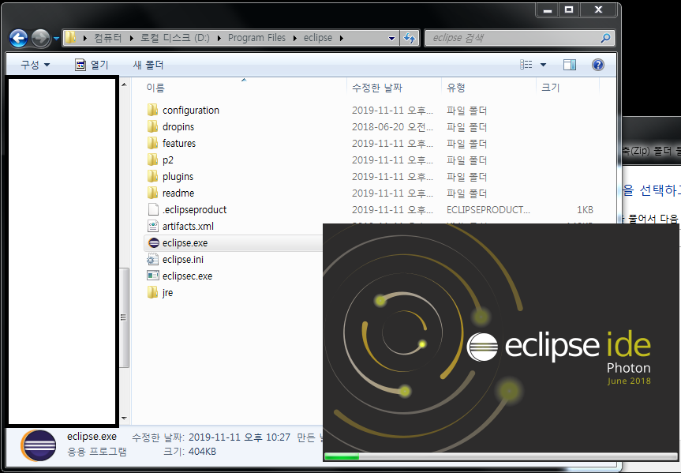The width and height of the screenshot is (681, 473).
Task: Select 로컬 디스크 (D:) in the breadcrumb
Action: [174, 38]
